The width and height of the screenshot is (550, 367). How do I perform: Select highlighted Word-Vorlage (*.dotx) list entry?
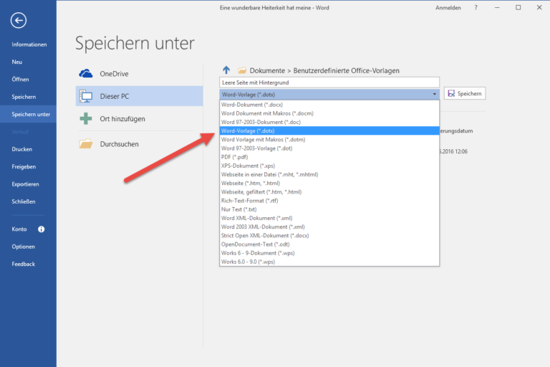pyautogui.click(x=329, y=130)
